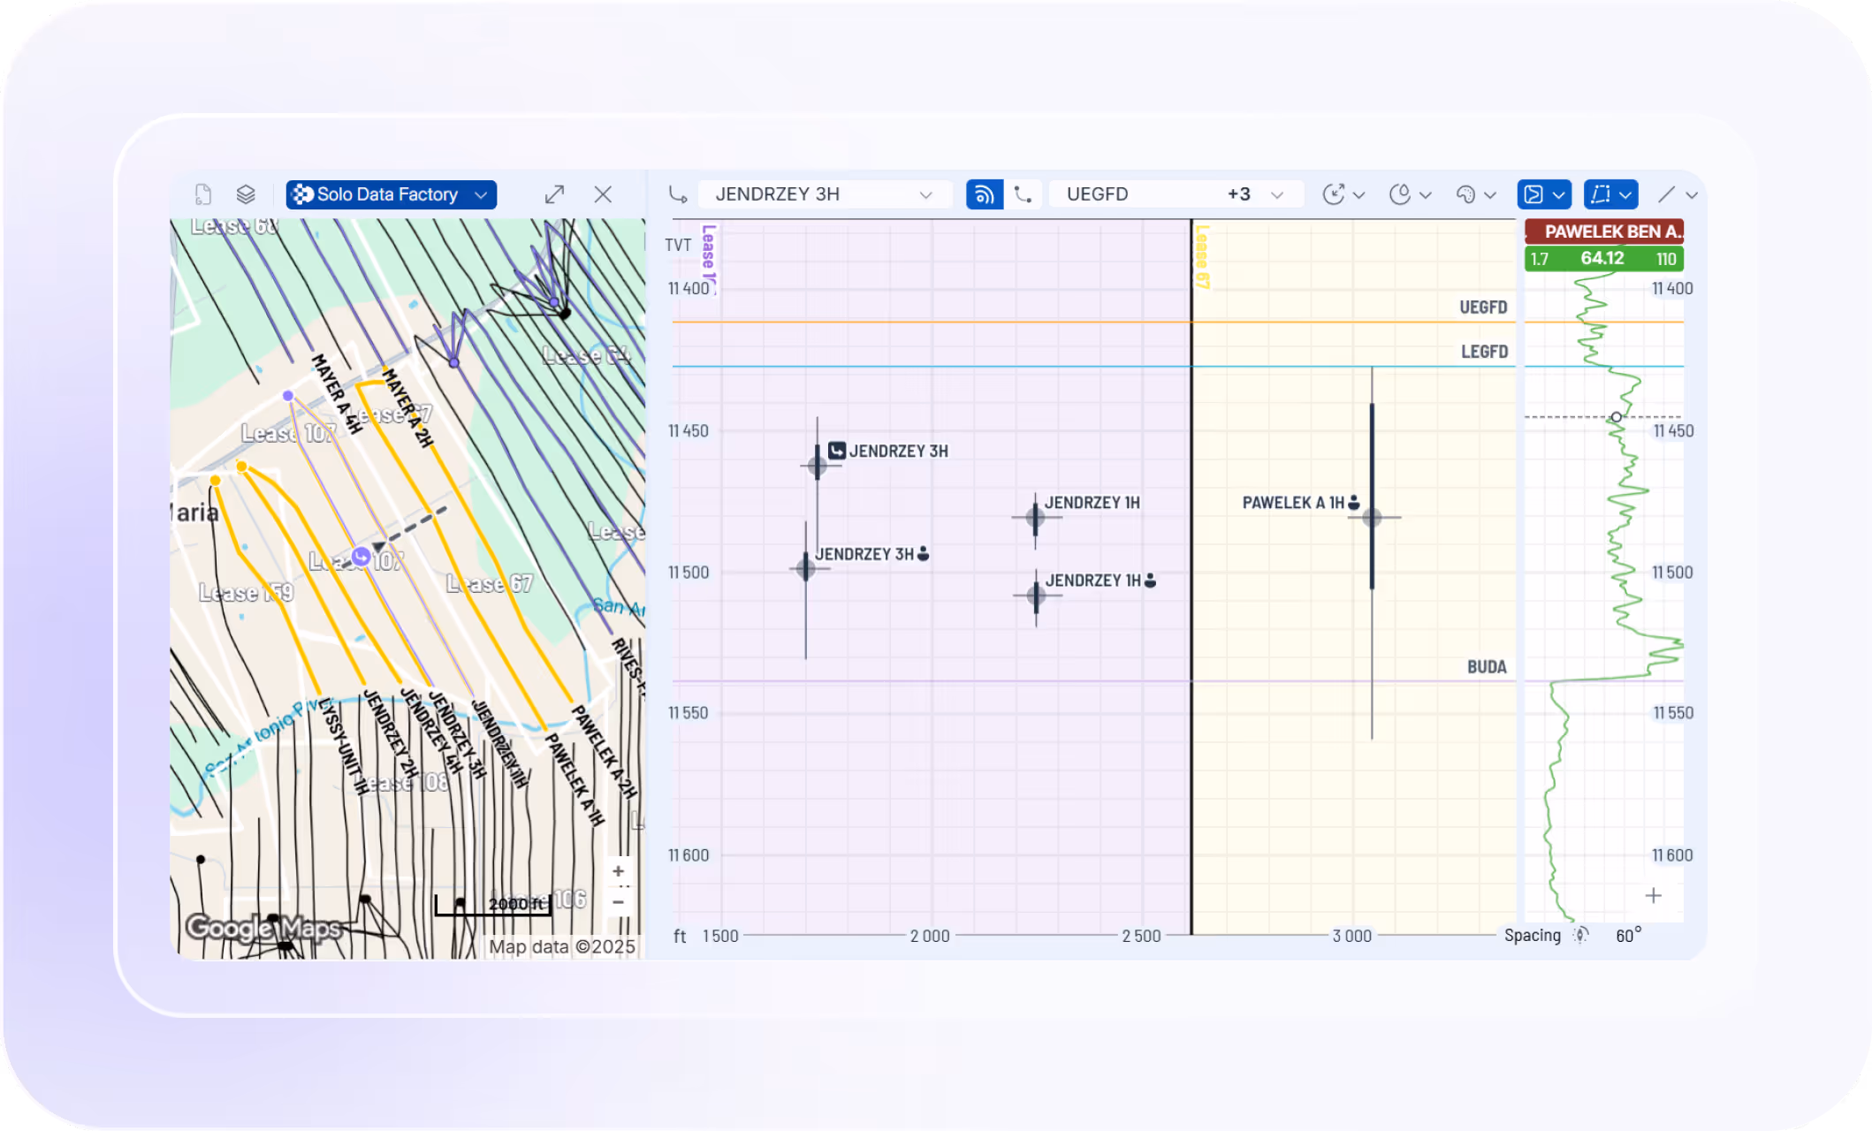
Task: Click the blue lease boundary polygon icon
Action: coord(1601,194)
